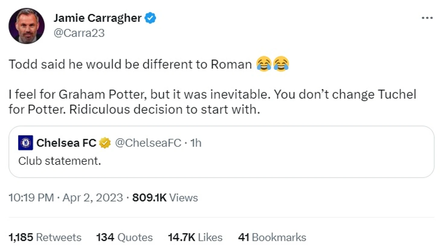Click the Chelsea FC crest avatar
441x250 pixels.
click(26, 143)
